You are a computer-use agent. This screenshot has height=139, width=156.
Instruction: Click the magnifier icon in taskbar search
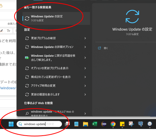pyautogui.click(x=20, y=124)
